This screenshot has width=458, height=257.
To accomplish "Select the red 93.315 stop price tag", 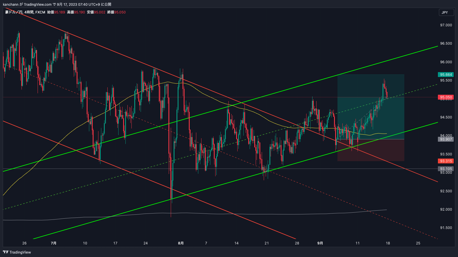I will pos(446,161).
